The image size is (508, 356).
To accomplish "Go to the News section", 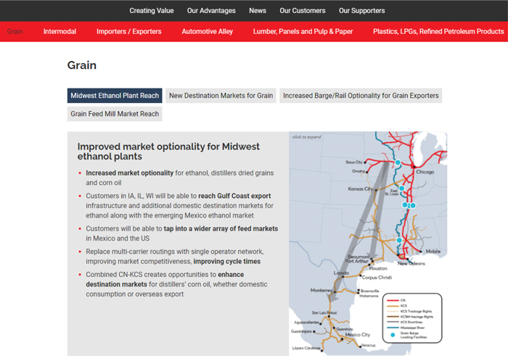I will tap(258, 11).
